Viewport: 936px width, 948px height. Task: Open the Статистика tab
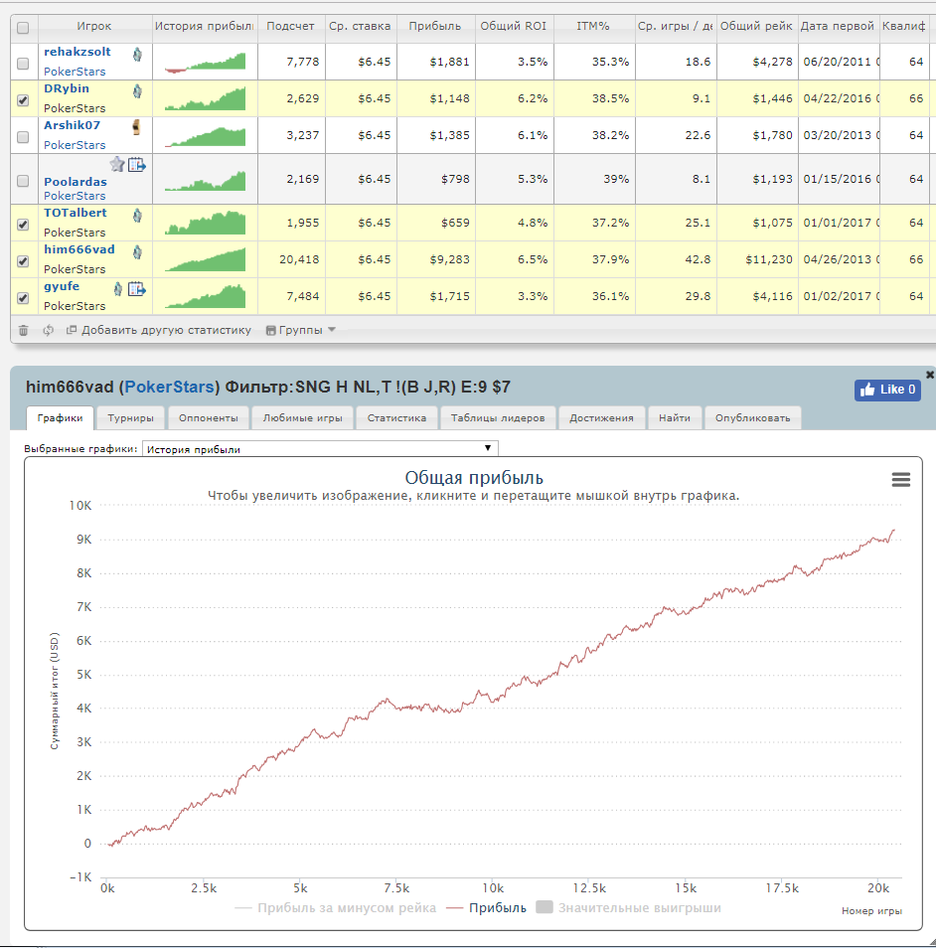396,417
